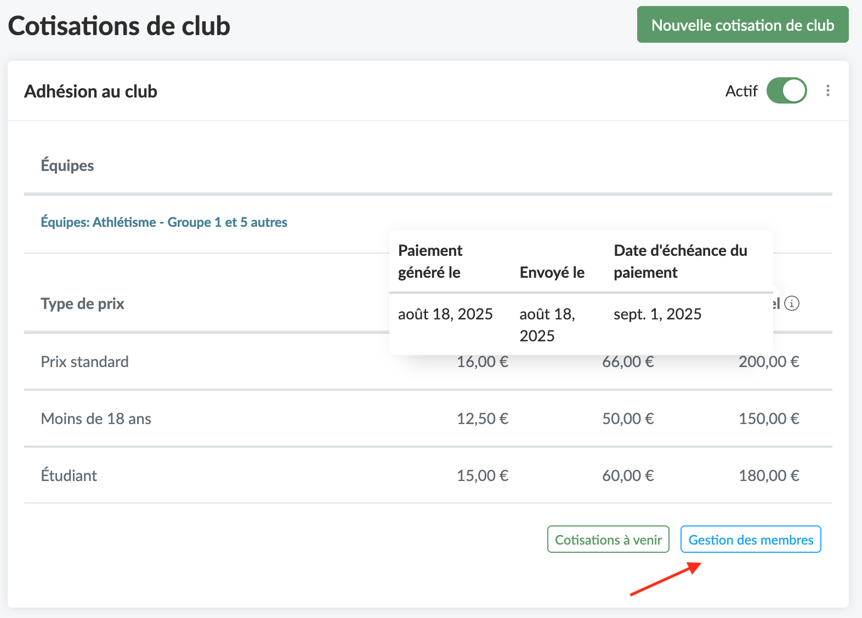Toggle the Actif switch off
Viewport: 862px width, 618px height.
[786, 91]
